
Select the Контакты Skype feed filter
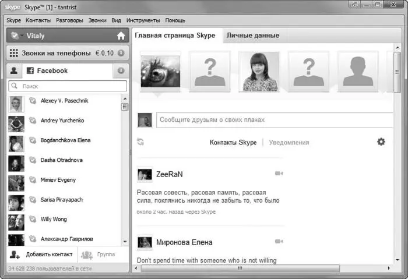coord(233,143)
